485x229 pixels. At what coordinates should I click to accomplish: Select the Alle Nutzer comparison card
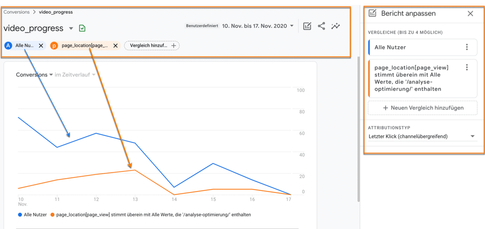(423, 47)
